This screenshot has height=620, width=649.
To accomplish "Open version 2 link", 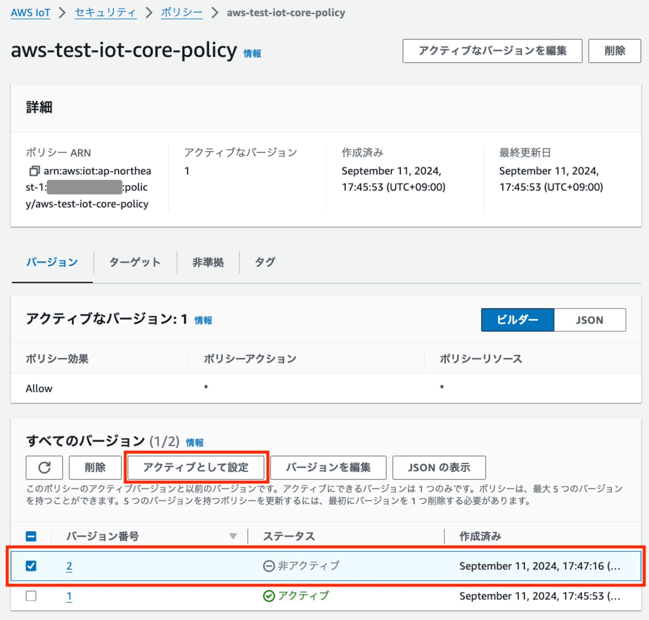I will (x=69, y=566).
